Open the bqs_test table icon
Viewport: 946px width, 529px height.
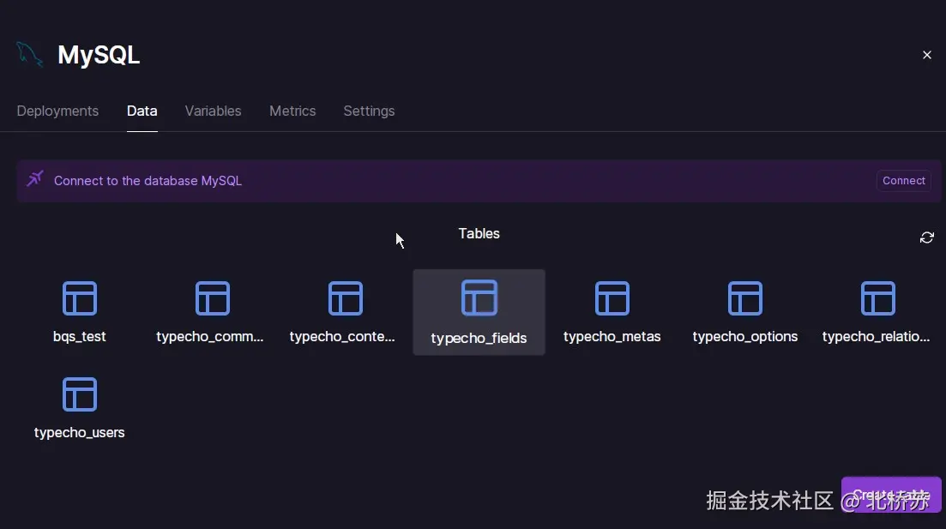pyautogui.click(x=80, y=298)
